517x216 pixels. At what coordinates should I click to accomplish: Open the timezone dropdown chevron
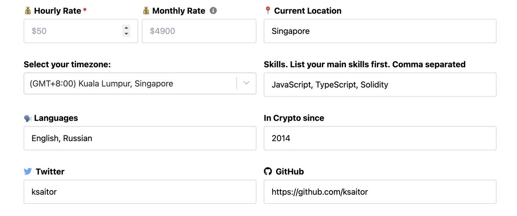246,83
